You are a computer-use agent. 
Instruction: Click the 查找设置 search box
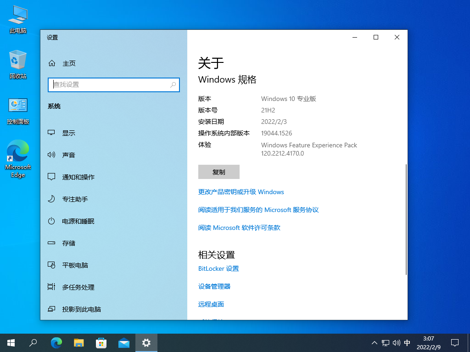[x=113, y=85]
